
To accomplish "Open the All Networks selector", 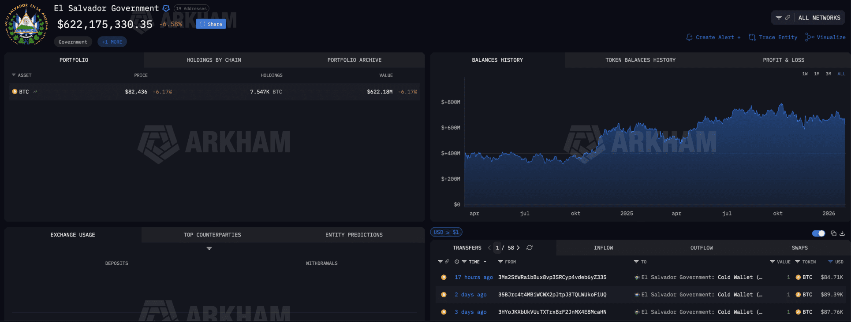I will coord(819,18).
